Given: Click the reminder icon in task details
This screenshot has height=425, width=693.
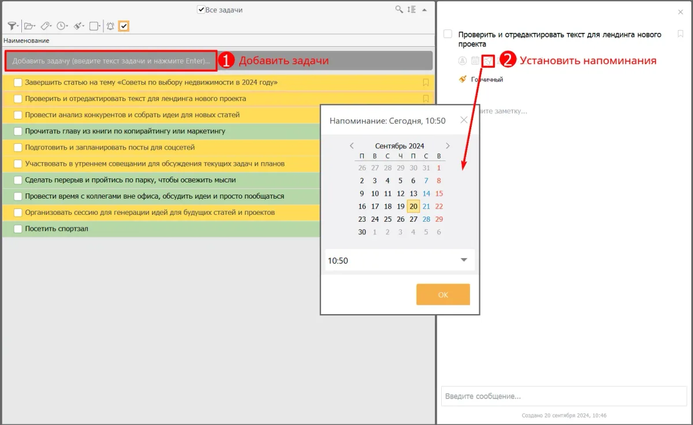Looking at the screenshot, I should tap(489, 61).
